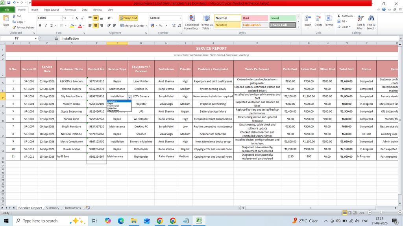Switch to the Formulas tab
This screenshot has height=226, width=403.
[70, 10]
